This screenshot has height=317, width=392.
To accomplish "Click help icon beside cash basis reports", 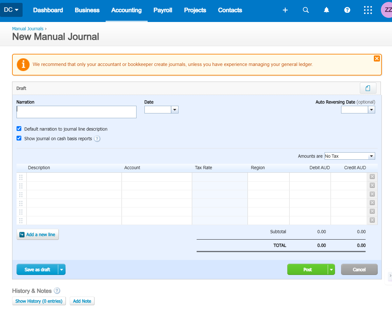I will click(97, 139).
